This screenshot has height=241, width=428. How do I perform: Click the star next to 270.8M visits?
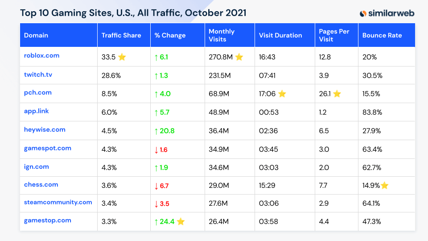coord(239,57)
